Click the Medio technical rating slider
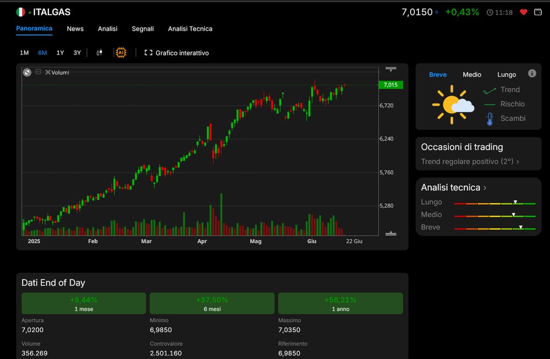The image size is (550, 359). point(495,215)
